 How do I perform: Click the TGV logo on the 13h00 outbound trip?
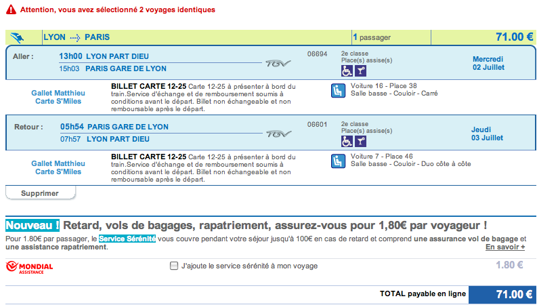point(277,62)
